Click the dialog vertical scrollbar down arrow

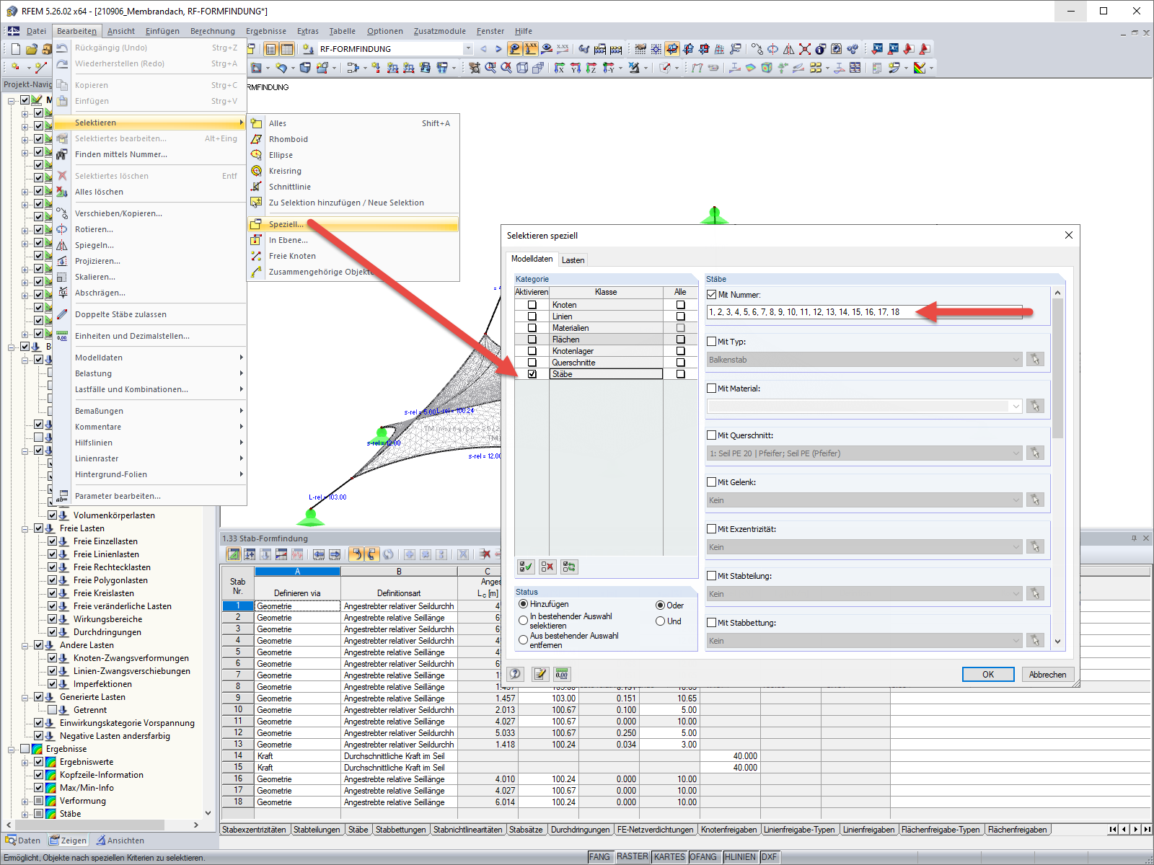[x=1057, y=641]
